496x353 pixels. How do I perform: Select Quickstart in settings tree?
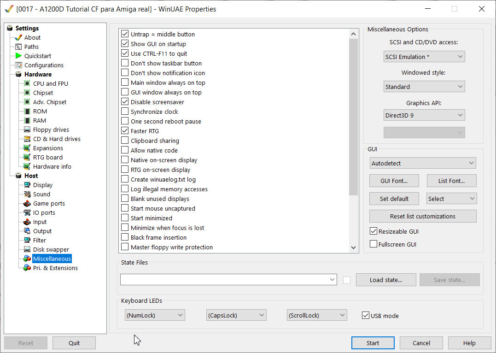click(38, 56)
